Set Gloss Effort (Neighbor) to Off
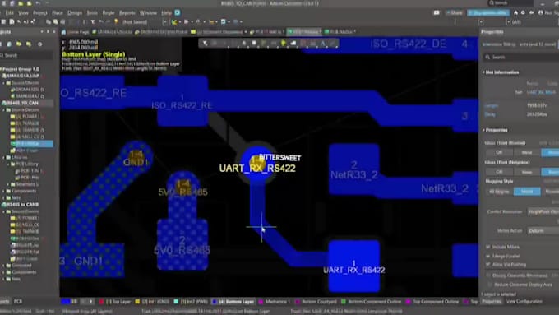This screenshot has height=315, width=559. tap(499, 172)
